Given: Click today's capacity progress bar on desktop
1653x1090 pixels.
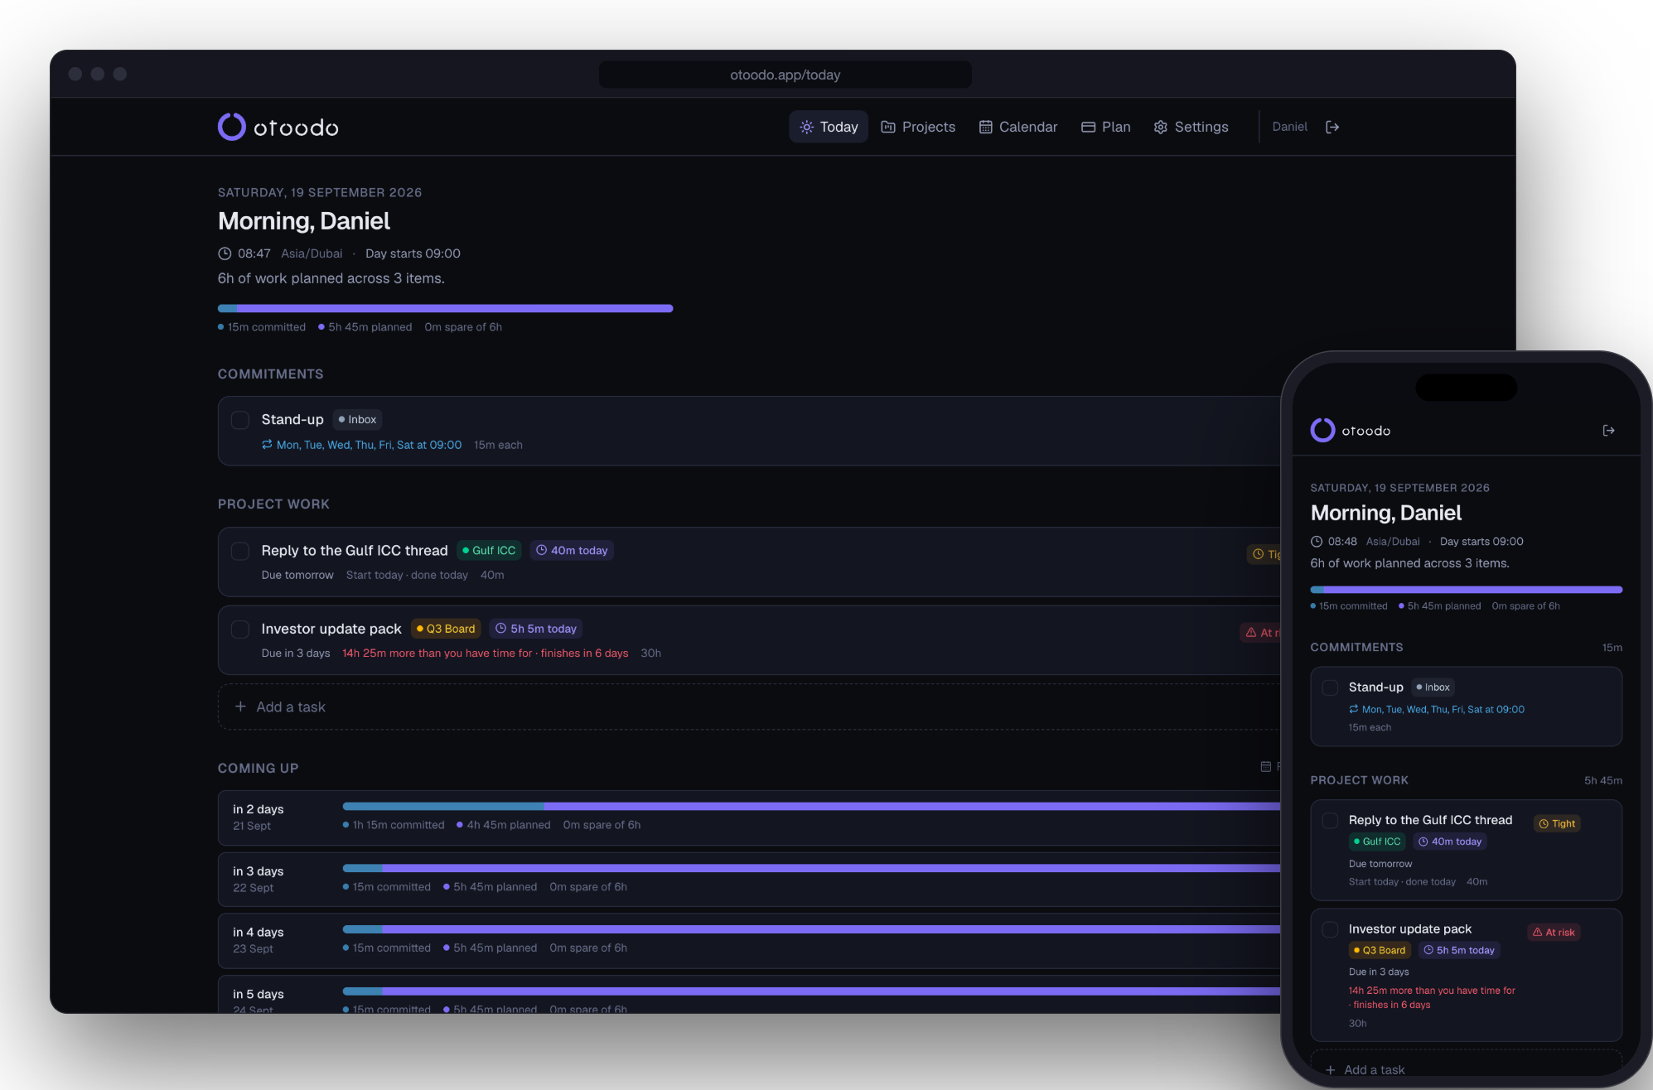Looking at the screenshot, I should pos(445,308).
